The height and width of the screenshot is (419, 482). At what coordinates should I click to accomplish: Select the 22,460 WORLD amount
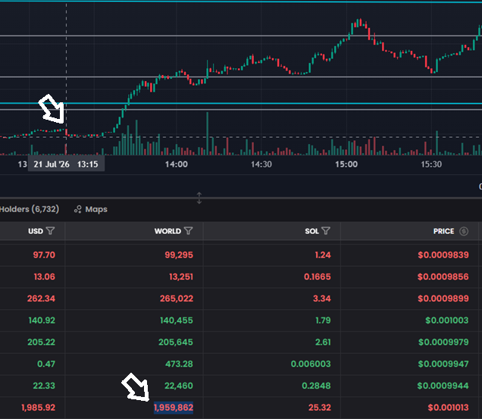point(179,386)
